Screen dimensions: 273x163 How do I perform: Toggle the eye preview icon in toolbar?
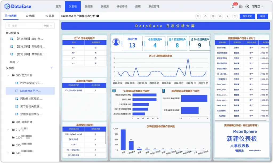tap(220, 16)
